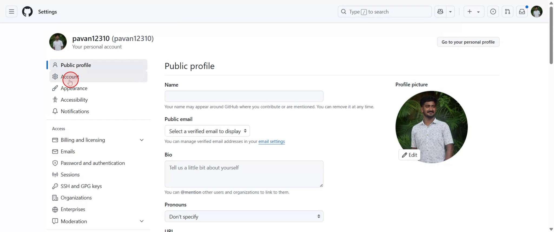View your pull requests
The height and width of the screenshot is (232, 554).
point(508,11)
